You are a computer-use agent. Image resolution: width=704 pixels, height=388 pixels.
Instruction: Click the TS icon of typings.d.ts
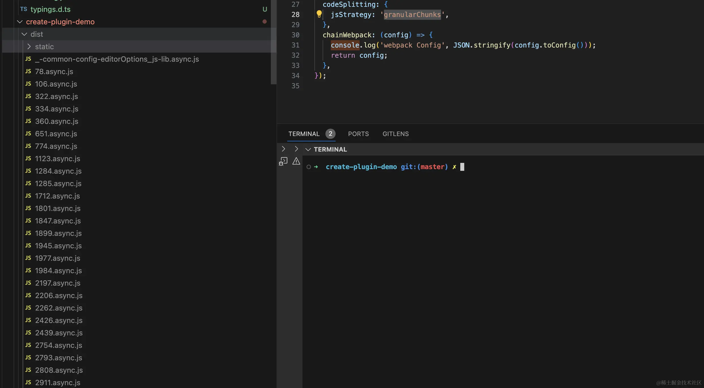(x=24, y=9)
